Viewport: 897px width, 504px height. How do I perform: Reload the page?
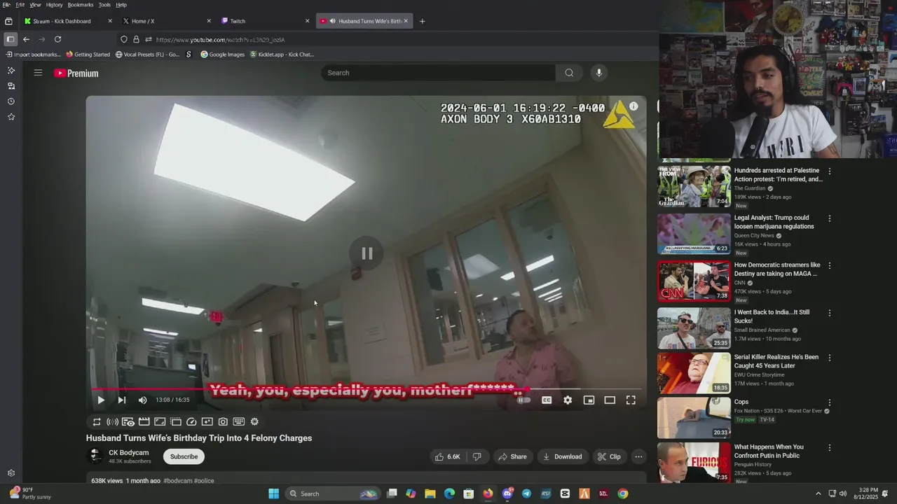tap(57, 39)
